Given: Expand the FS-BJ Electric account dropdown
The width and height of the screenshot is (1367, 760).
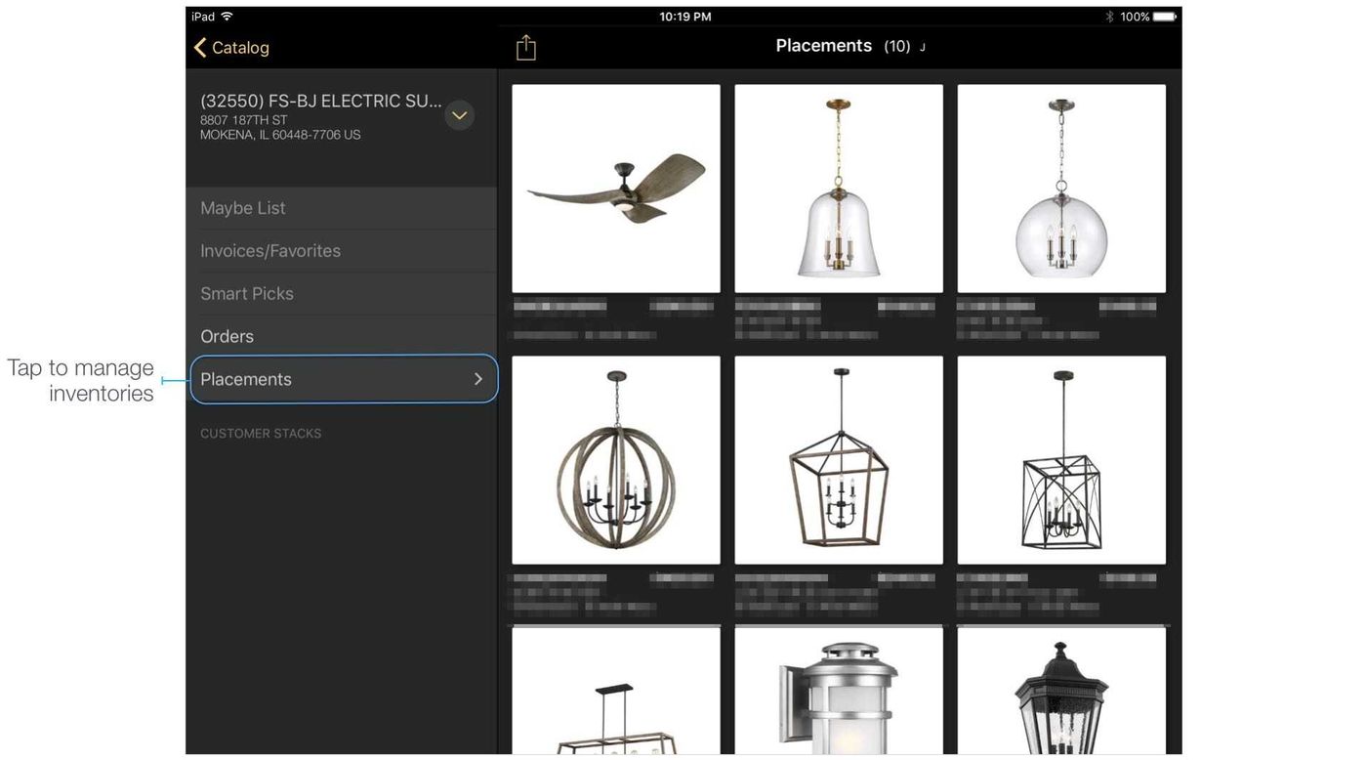Looking at the screenshot, I should (460, 115).
